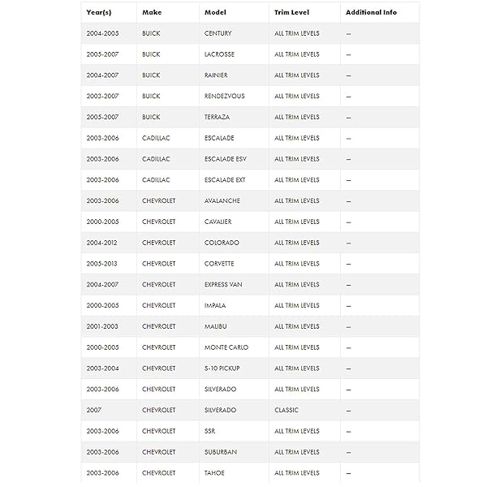
Task: Click the Trim Level column header
Action: pyautogui.click(x=291, y=13)
